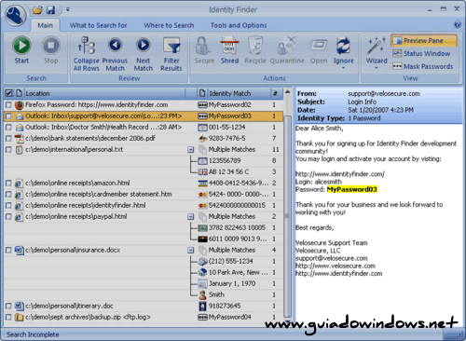Click the UK flag icon beside AB 12 34 56 C
The image size is (466, 341).
coord(202,172)
